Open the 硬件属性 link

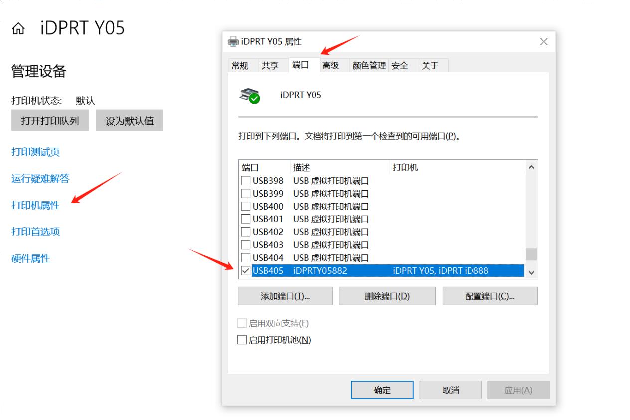pos(31,258)
